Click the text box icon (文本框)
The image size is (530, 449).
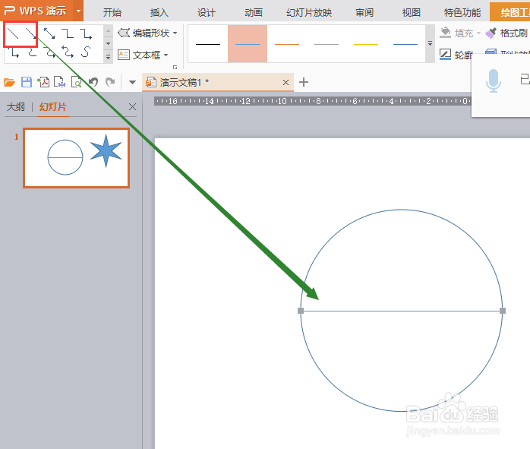(123, 55)
